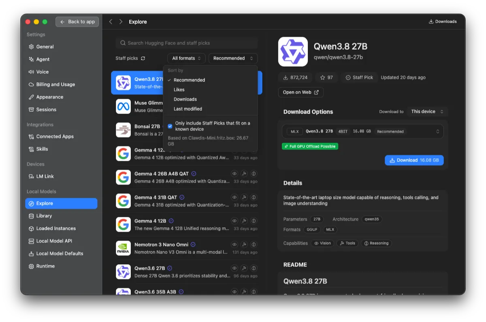Image resolution: width=486 pixels, height=322 pixels.
Task: Click the large Qwen logo in the details panel
Action: tap(293, 52)
